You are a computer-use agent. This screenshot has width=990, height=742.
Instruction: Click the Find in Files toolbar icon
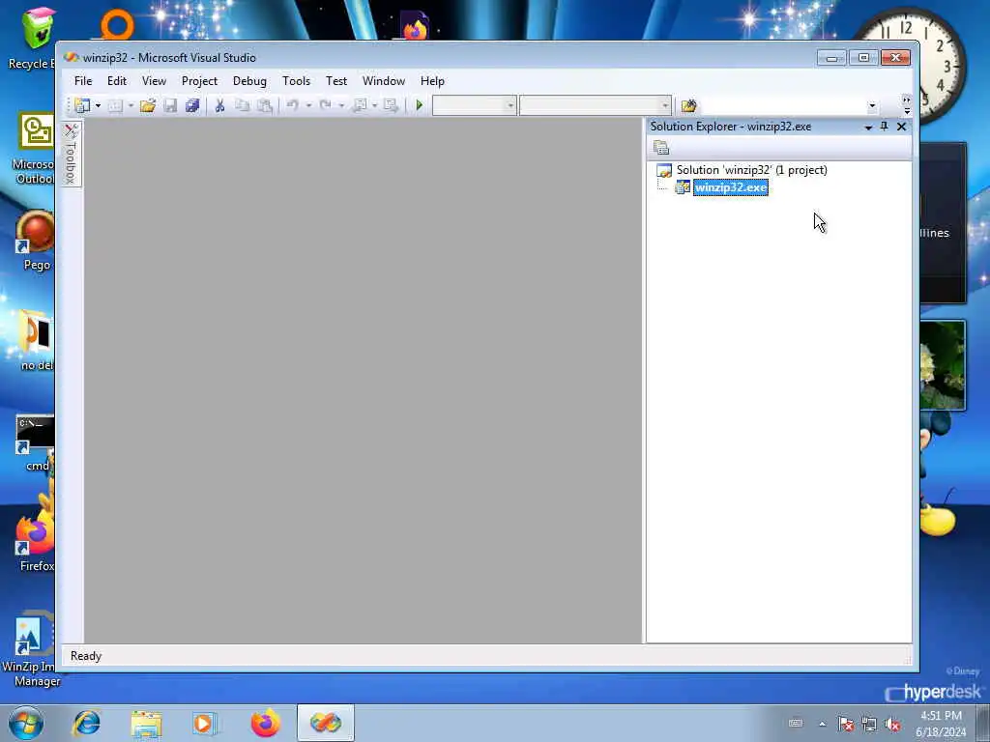(x=688, y=105)
